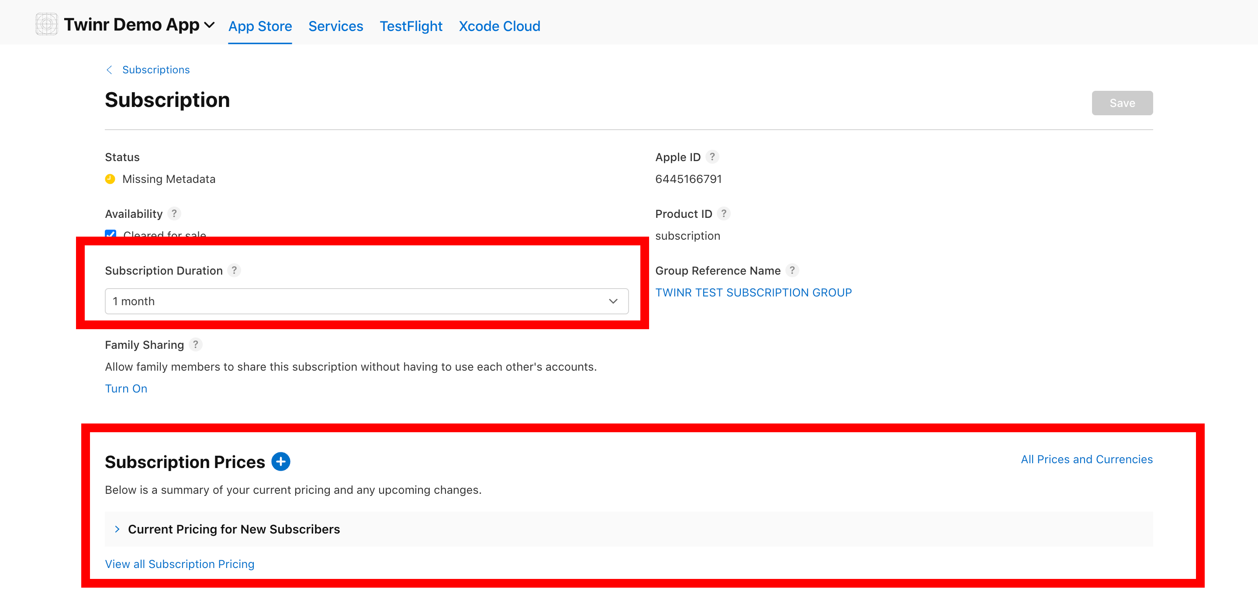The width and height of the screenshot is (1258, 599).
Task: Open the Subscription Duration dropdown
Action: 366,301
